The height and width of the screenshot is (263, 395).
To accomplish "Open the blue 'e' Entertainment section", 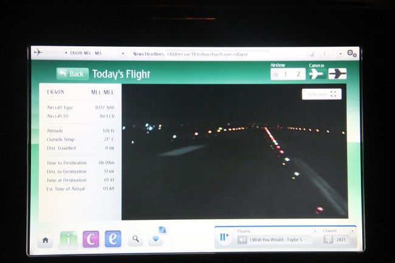I will (112, 239).
